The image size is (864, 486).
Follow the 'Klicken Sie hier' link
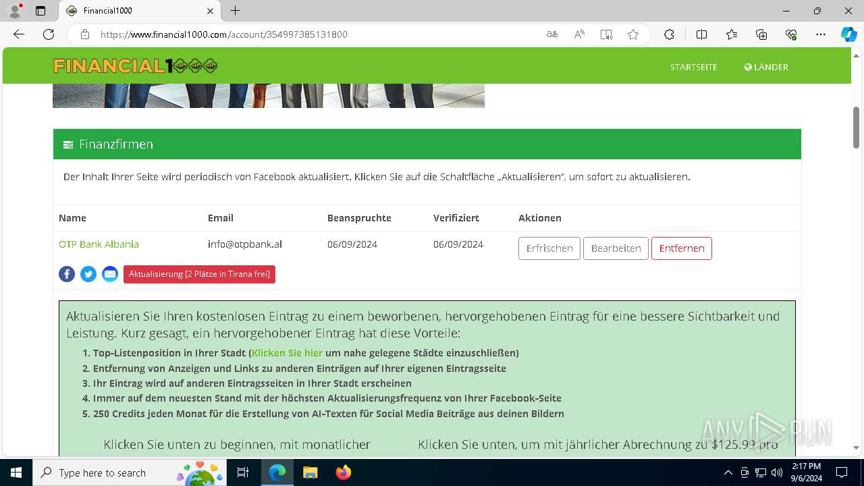tap(287, 353)
